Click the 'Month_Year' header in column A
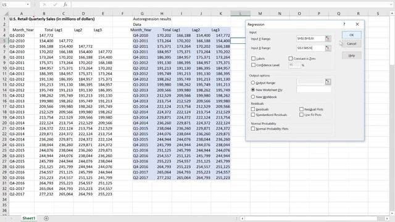The image size is (395, 222). (x=23, y=30)
